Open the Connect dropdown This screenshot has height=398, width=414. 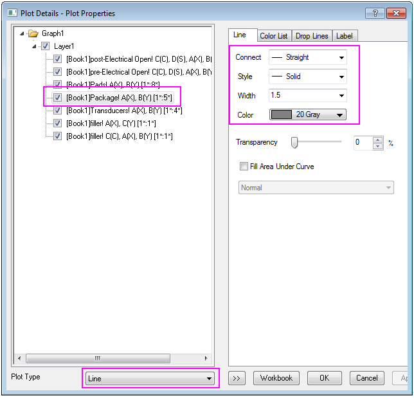(307, 57)
